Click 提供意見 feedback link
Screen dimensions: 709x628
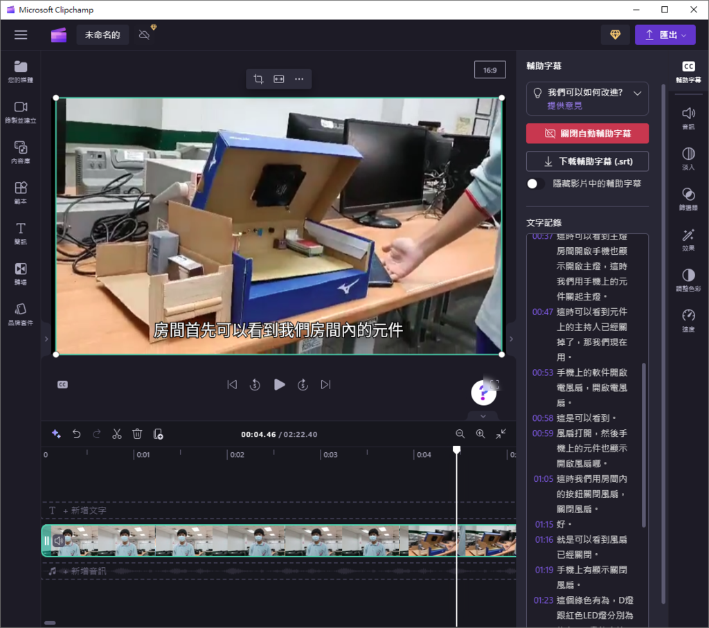(x=564, y=106)
